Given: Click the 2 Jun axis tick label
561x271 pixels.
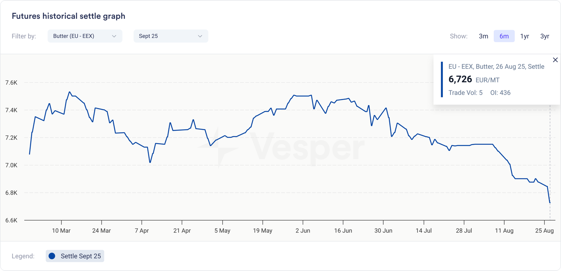Looking at the screenshot, I should [303, 231].
